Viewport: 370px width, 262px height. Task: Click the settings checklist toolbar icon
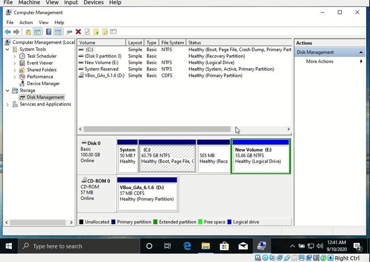114,32
